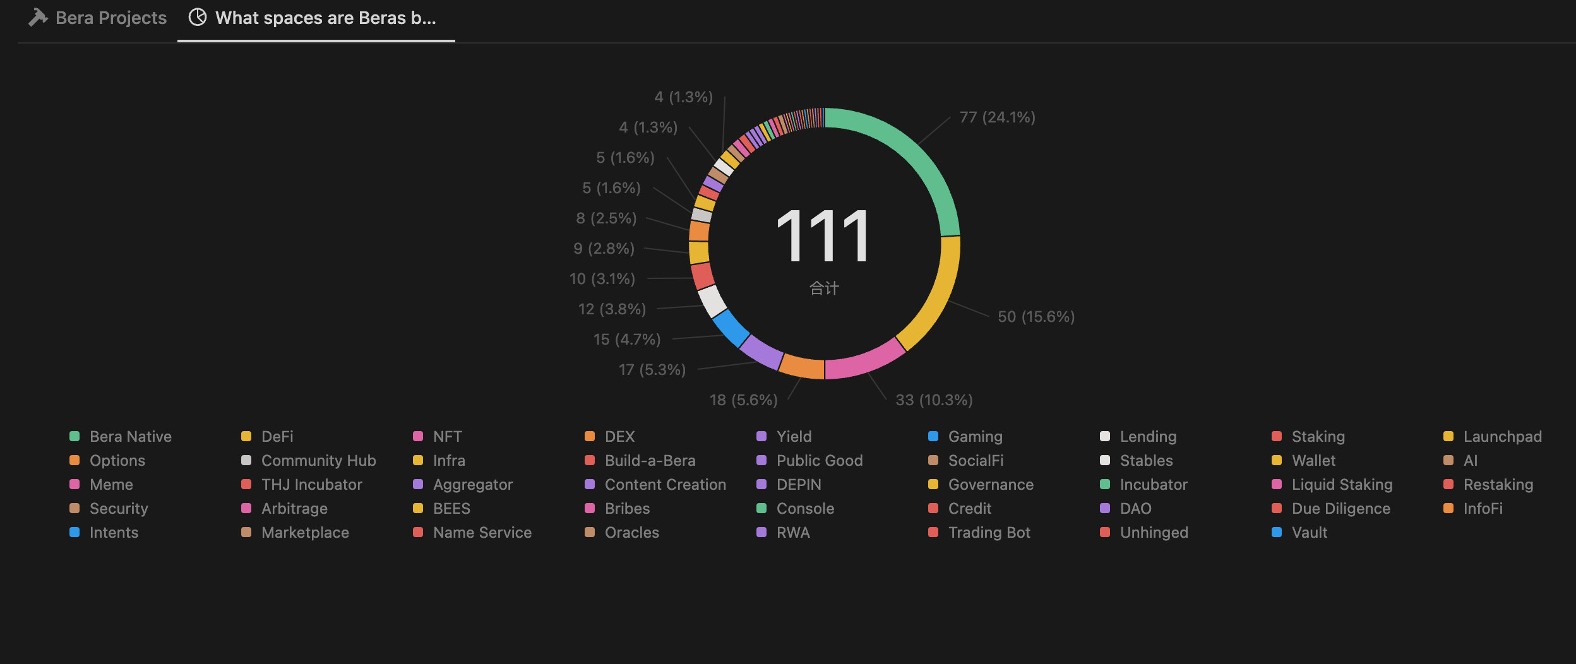
Task: Open the Bera Projects tab
Action: point(98,18)
